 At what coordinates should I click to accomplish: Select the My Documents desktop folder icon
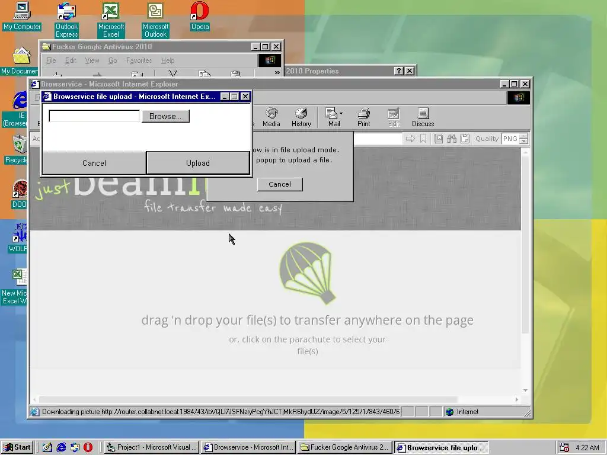(x=20, y=61)
